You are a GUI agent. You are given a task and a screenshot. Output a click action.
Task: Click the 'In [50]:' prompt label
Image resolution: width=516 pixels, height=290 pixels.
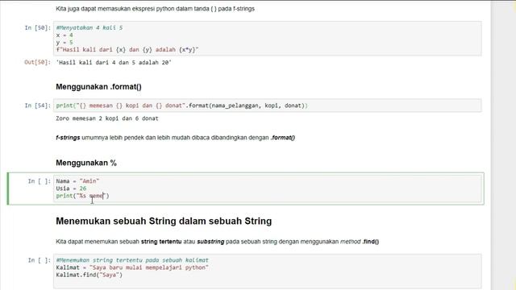click(x=38, y=28)
